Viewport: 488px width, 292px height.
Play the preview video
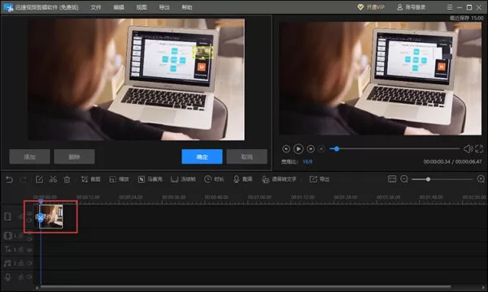298,149
